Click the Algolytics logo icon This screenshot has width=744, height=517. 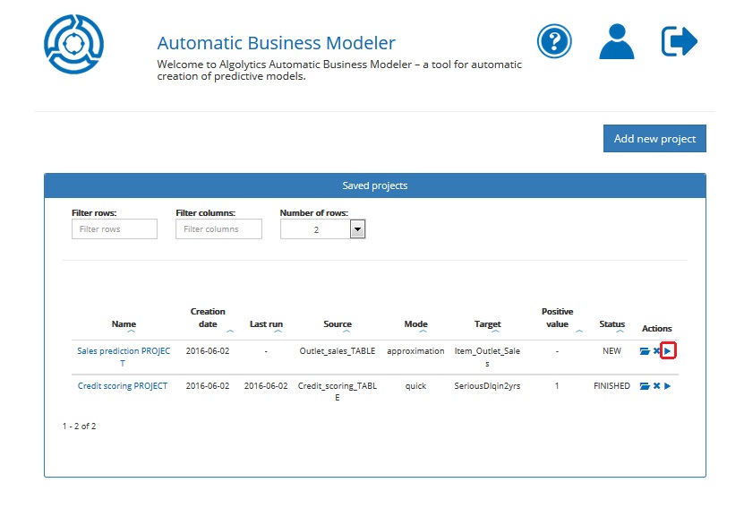(x=74, y=44)
